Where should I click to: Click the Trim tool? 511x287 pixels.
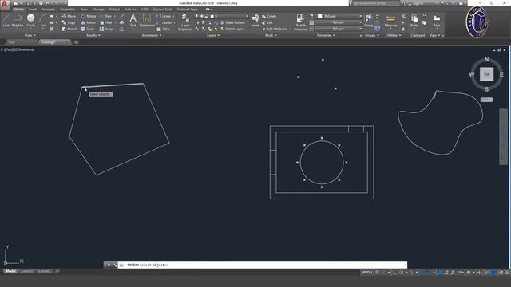(x=105, y=16)
